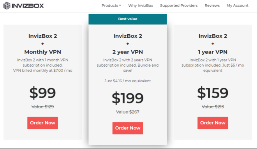Click the $99 price text
This screenshot has width=257, height=149.
[x=42, y=93]
